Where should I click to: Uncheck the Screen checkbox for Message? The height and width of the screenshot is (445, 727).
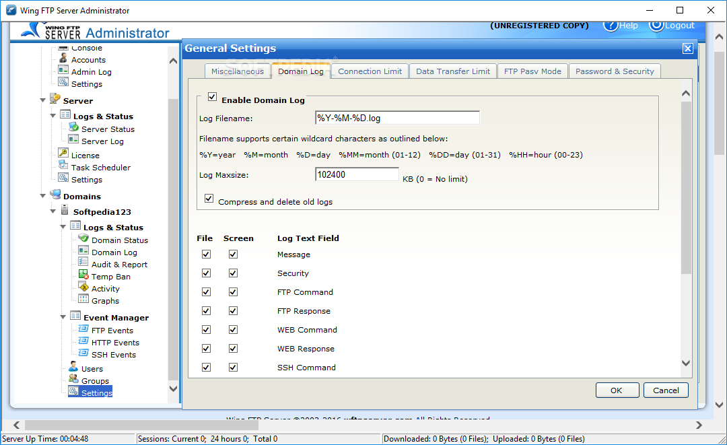point(233,254)
